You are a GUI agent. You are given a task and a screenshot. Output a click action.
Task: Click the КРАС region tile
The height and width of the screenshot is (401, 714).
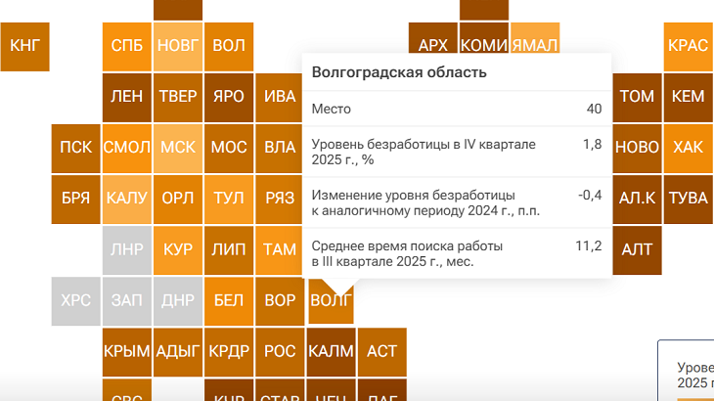click(x=688, y=45)
